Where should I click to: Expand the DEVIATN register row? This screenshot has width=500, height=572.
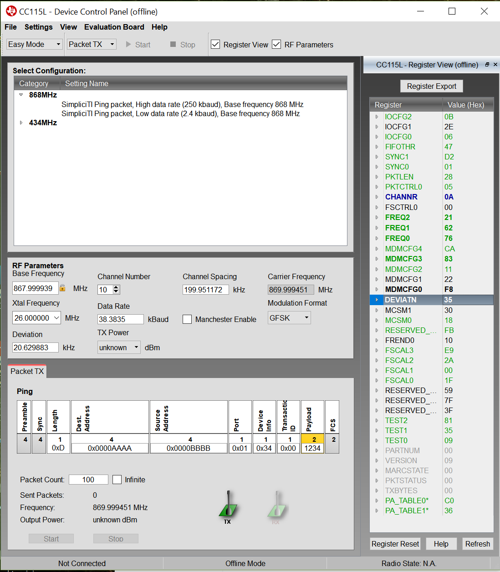377,300
